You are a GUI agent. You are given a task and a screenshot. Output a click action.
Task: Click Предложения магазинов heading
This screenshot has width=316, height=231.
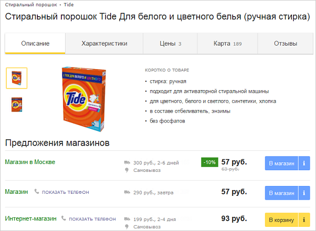tap(57, 143)
